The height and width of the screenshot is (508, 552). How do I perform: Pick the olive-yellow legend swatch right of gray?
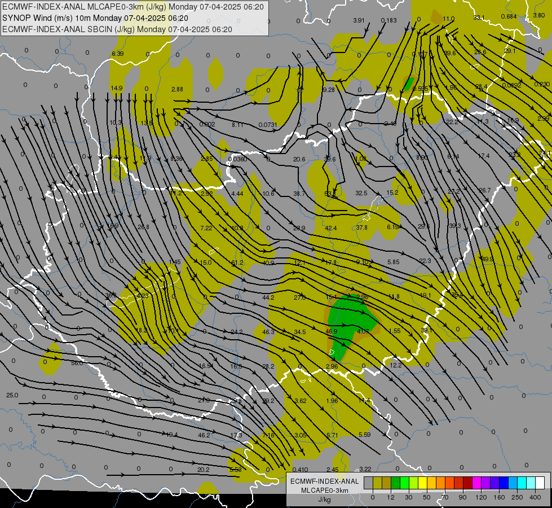tap(377, 483)
